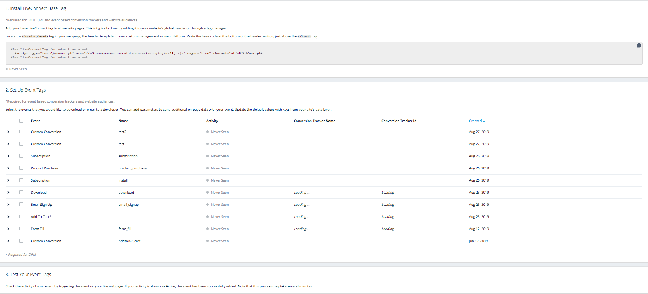Expand the Download event details
The height and width of the screenshot is (294, 648).
[x=8, y=193]
